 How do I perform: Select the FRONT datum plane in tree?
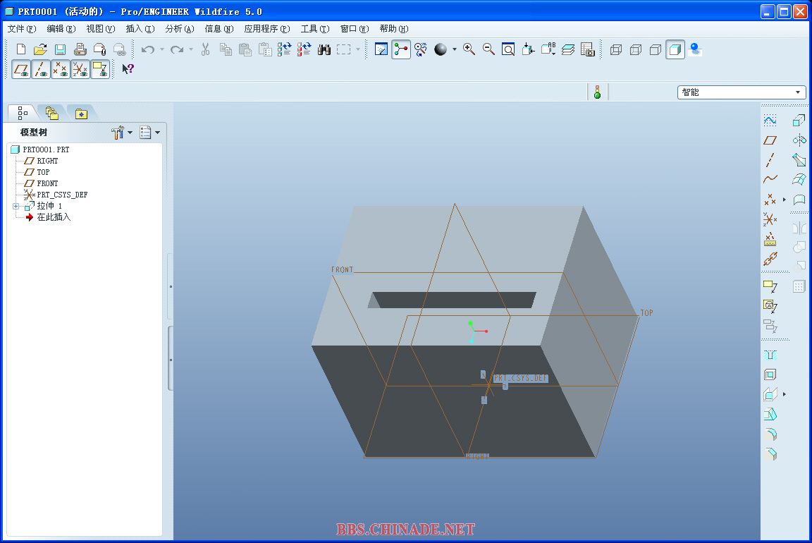(47, 183)
